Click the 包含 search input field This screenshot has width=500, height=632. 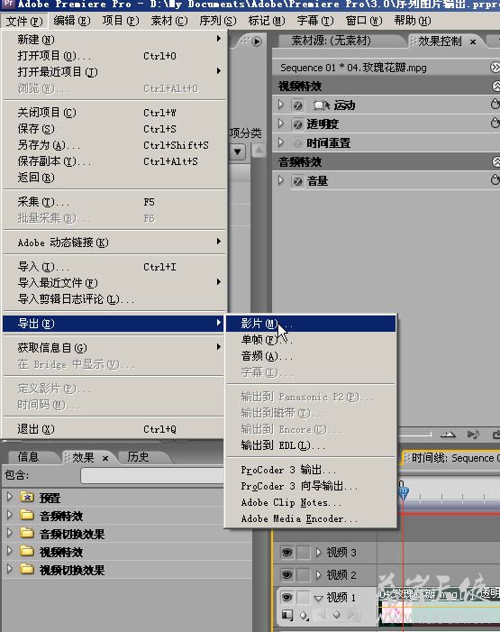pos(152,476)
